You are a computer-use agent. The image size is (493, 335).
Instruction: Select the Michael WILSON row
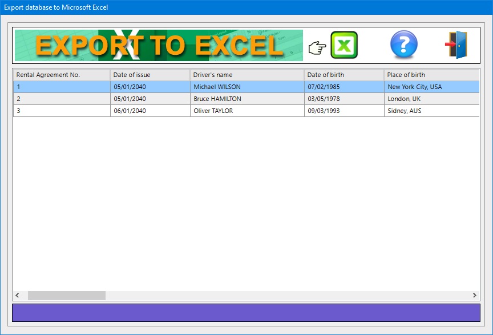tap(217, 87)
